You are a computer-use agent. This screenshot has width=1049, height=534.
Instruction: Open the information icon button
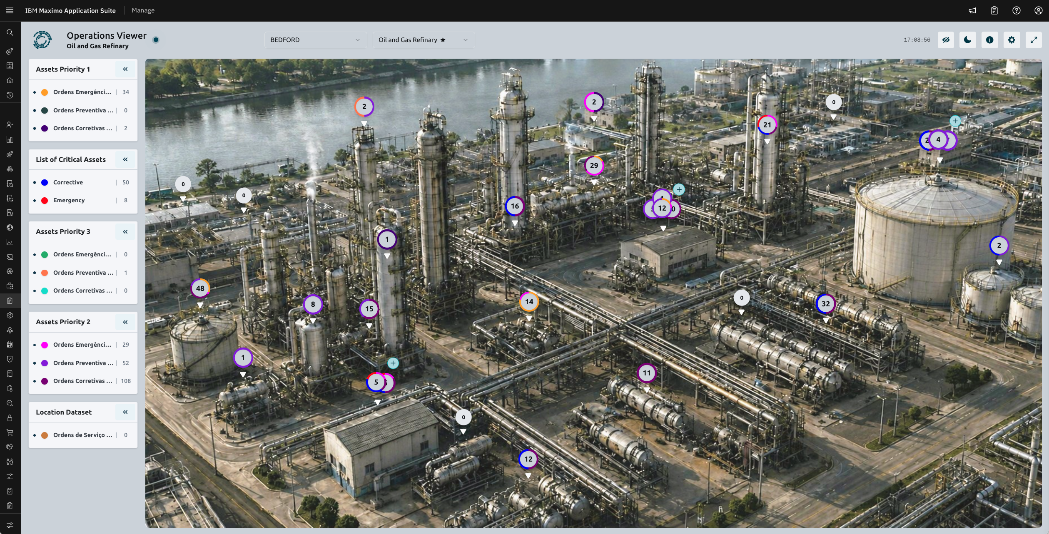click(x=990, y=40)
